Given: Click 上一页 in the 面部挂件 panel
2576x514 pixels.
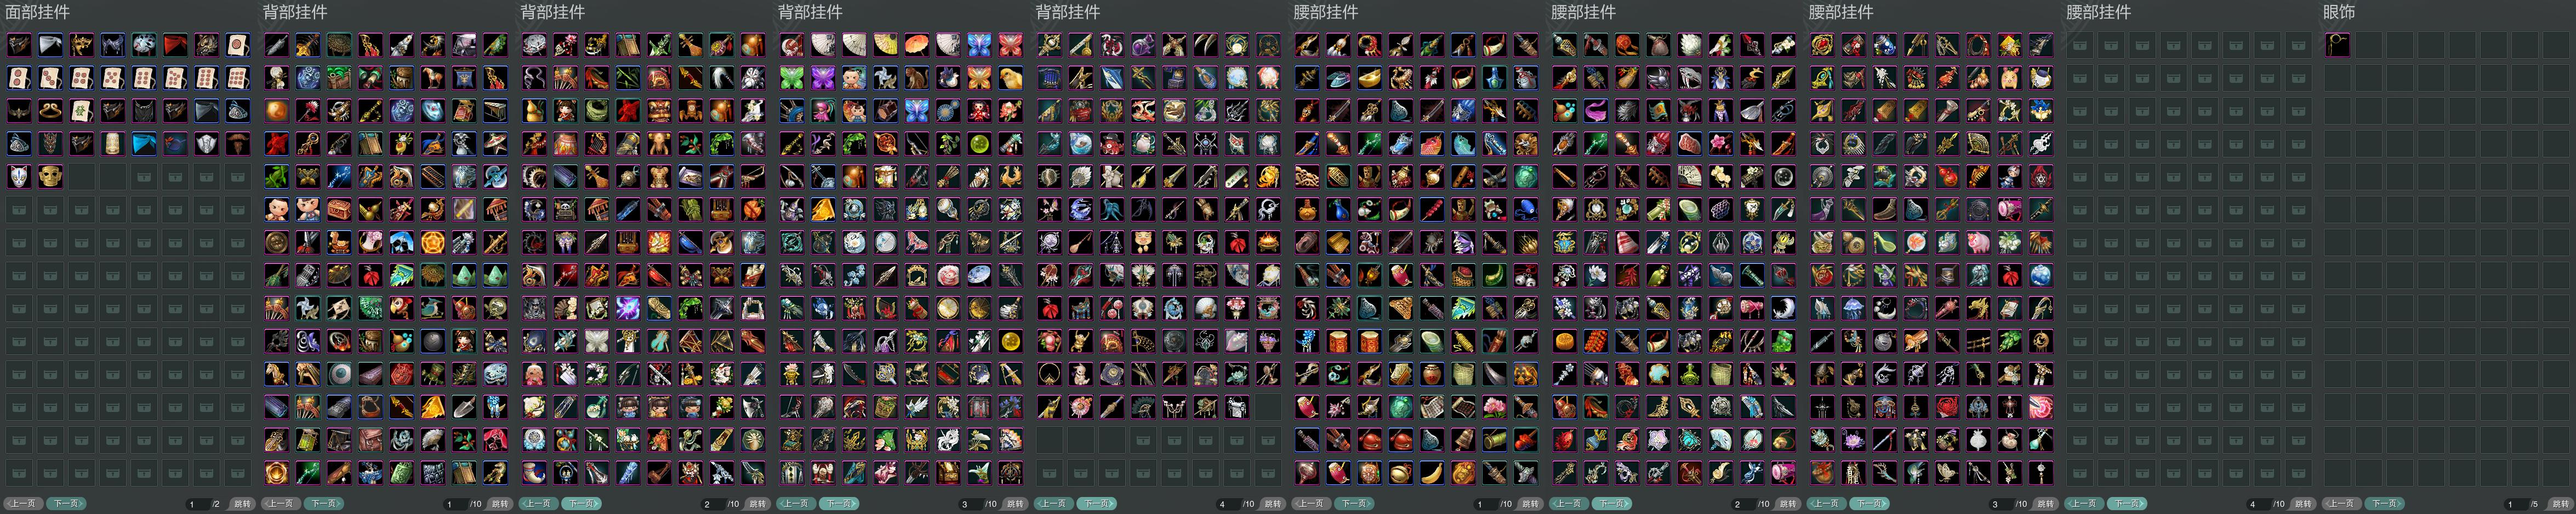Looking at the screenshot, I should click(x=23, y=504).
